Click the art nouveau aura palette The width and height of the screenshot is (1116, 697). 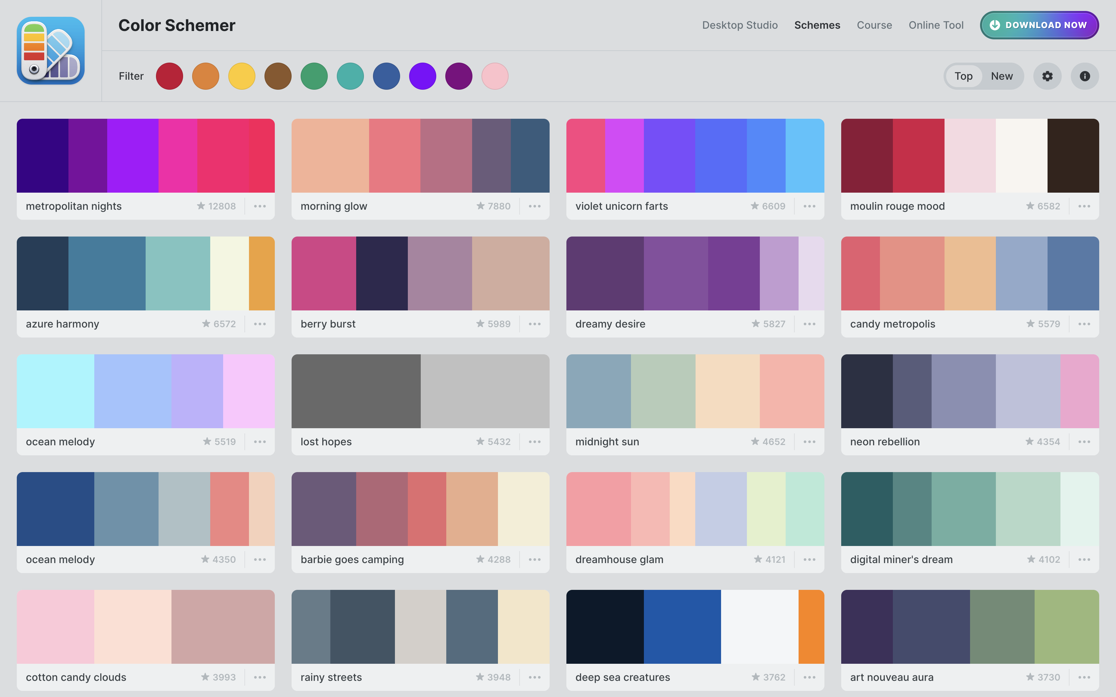click(x=970, y=626)
